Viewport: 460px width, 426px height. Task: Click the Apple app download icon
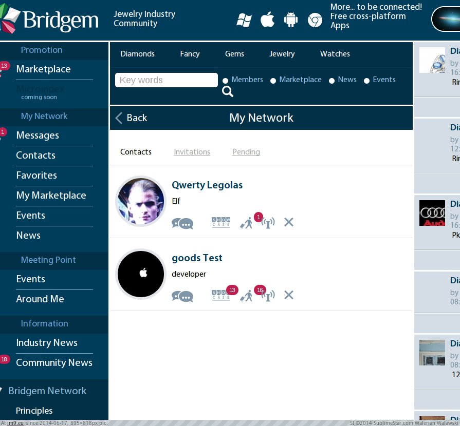(267, 20)
